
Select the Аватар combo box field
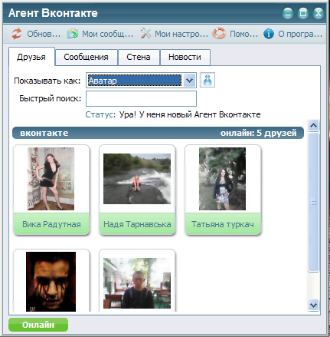tap(141, 81)
